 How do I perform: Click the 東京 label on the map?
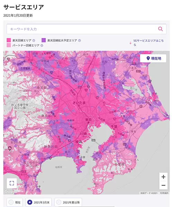[x=89, y=119]
